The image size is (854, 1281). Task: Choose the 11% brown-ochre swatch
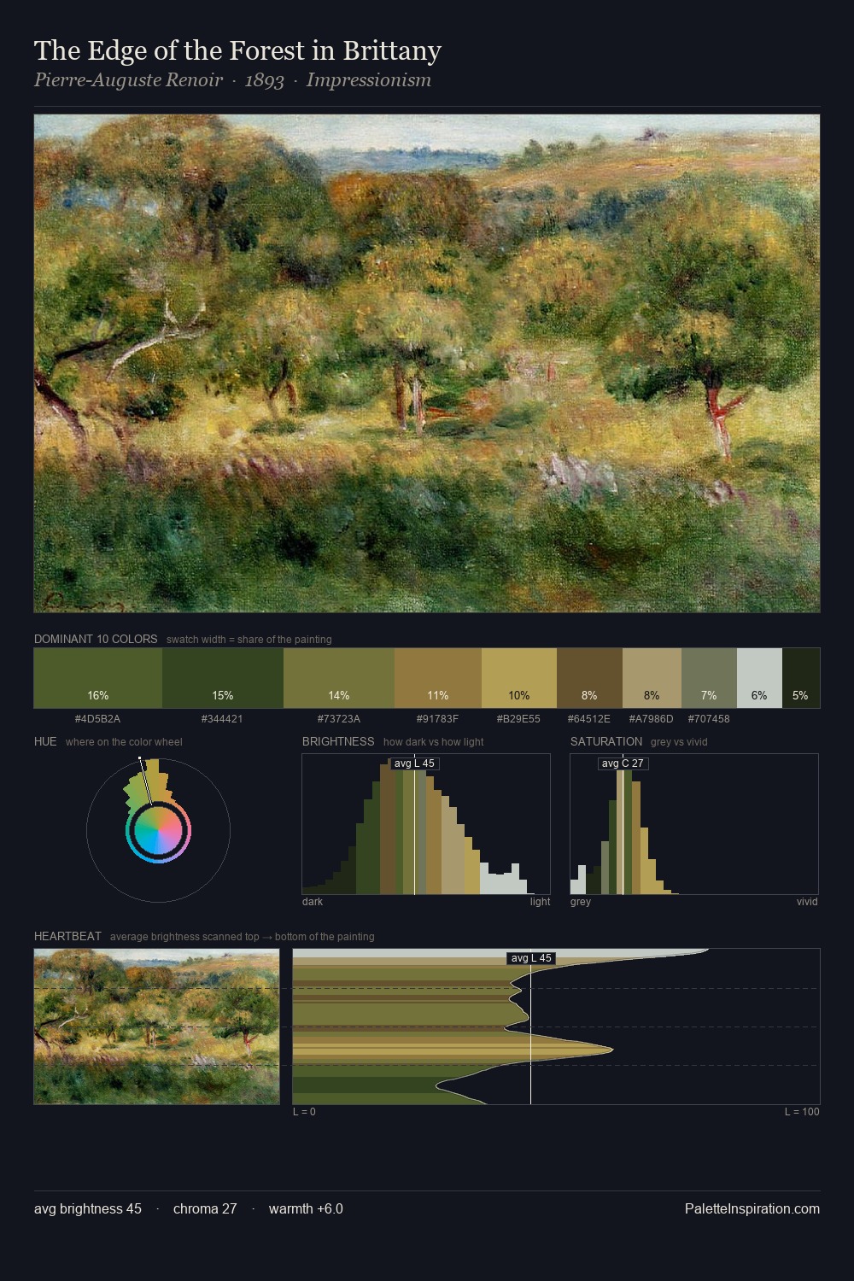pyautogui.click(x=438, y=678)
